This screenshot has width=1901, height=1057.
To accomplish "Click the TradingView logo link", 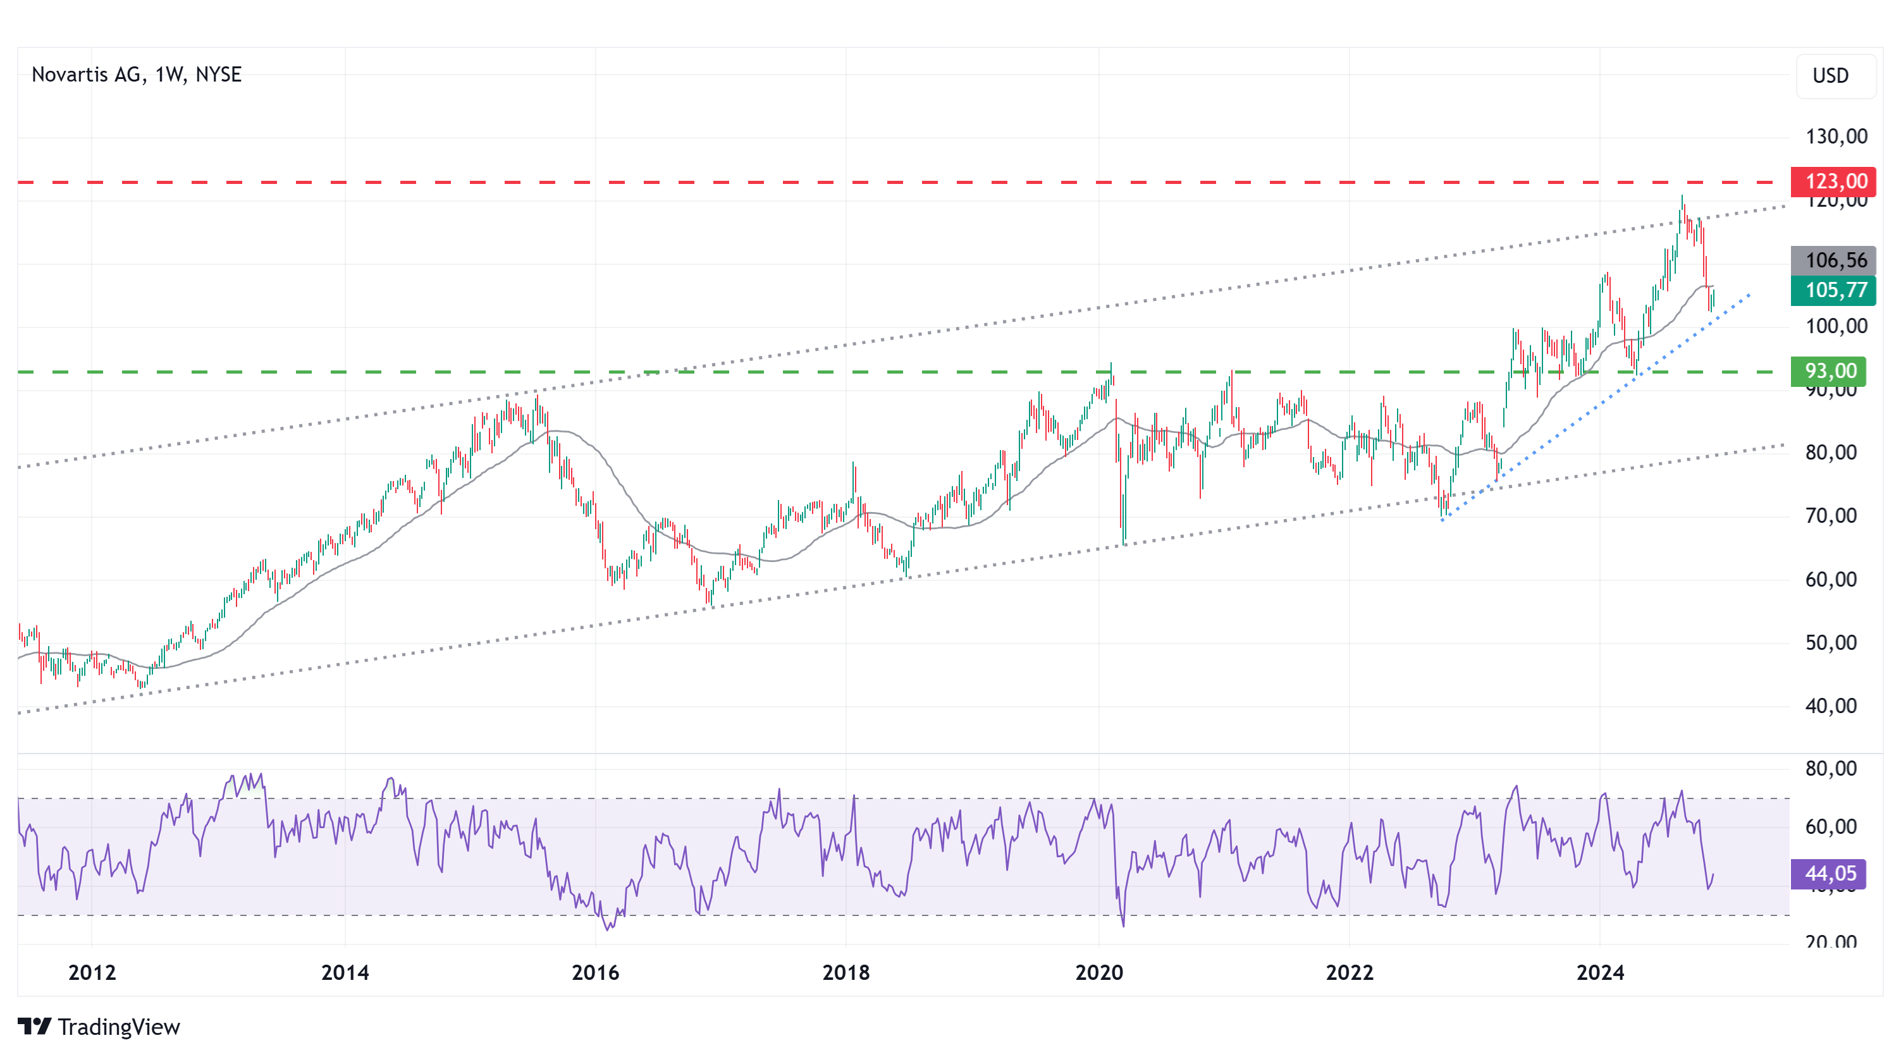I will click(99, 1027).
